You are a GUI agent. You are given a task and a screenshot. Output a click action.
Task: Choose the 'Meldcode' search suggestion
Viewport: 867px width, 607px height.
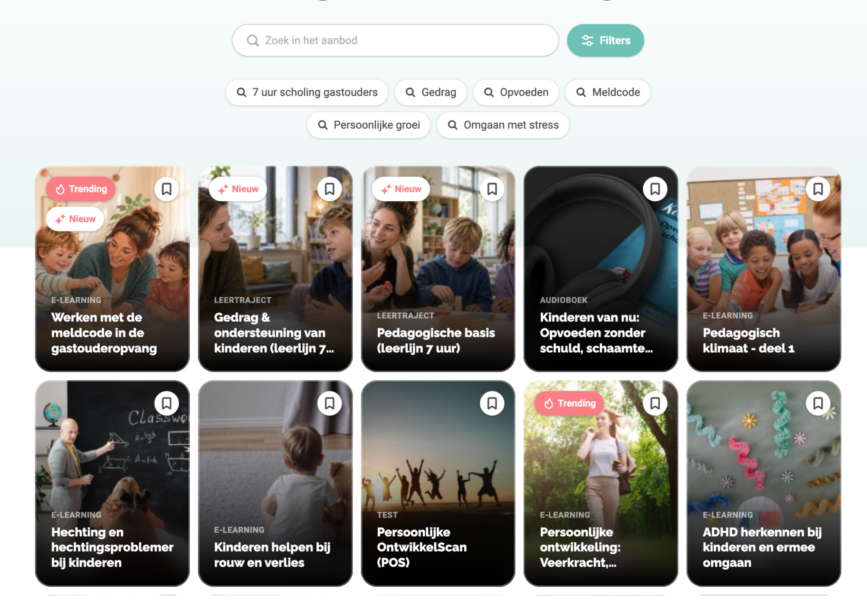pyautogui.click(x=608, y=92)
